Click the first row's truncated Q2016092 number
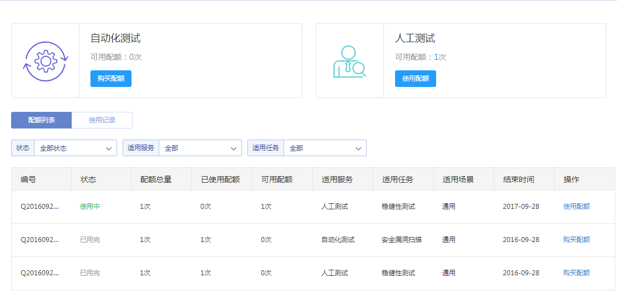The width and height of the screenshot is (617, 293). (x=39, y=207)
